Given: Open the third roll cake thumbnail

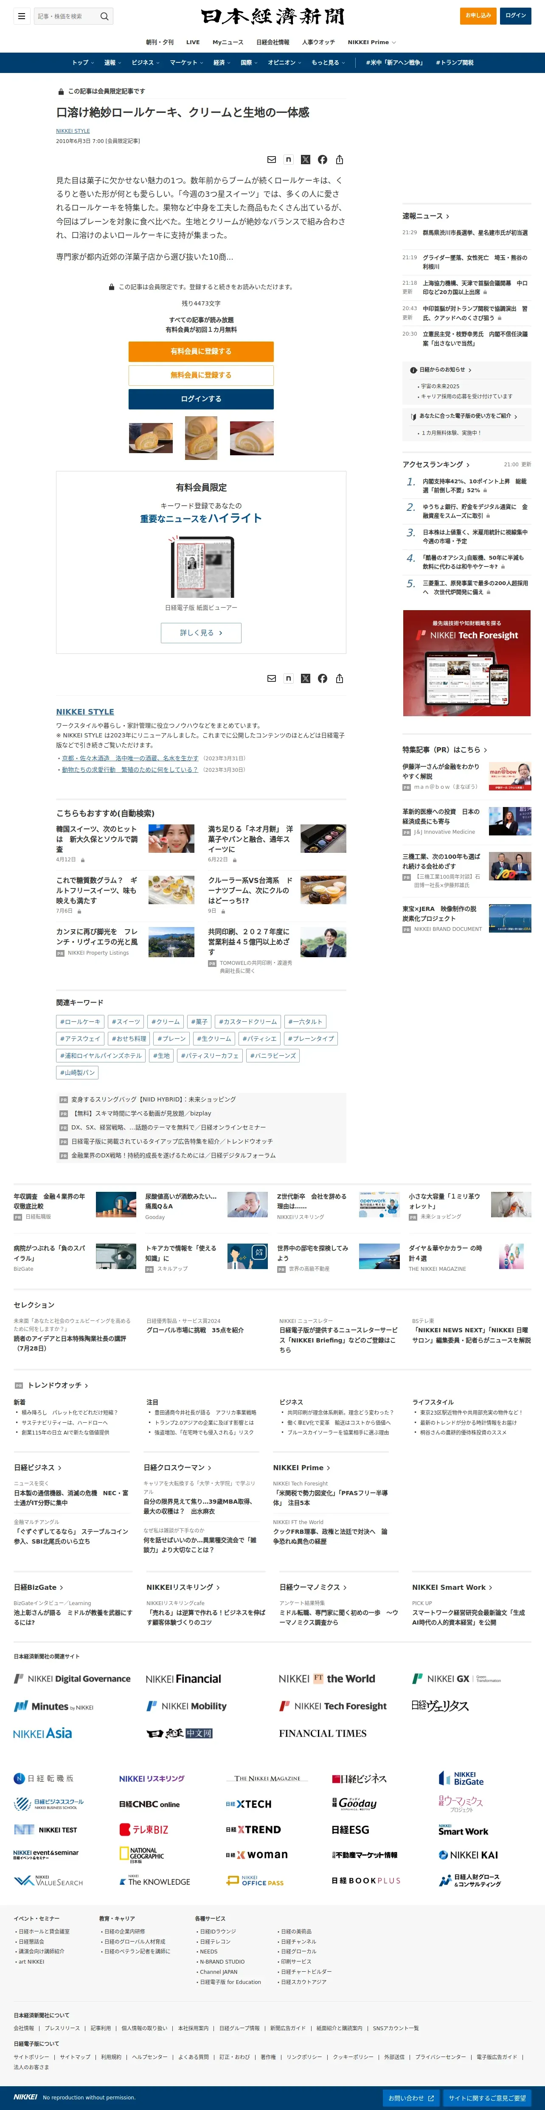Looking at the screenshot, I should click(252, 438).
